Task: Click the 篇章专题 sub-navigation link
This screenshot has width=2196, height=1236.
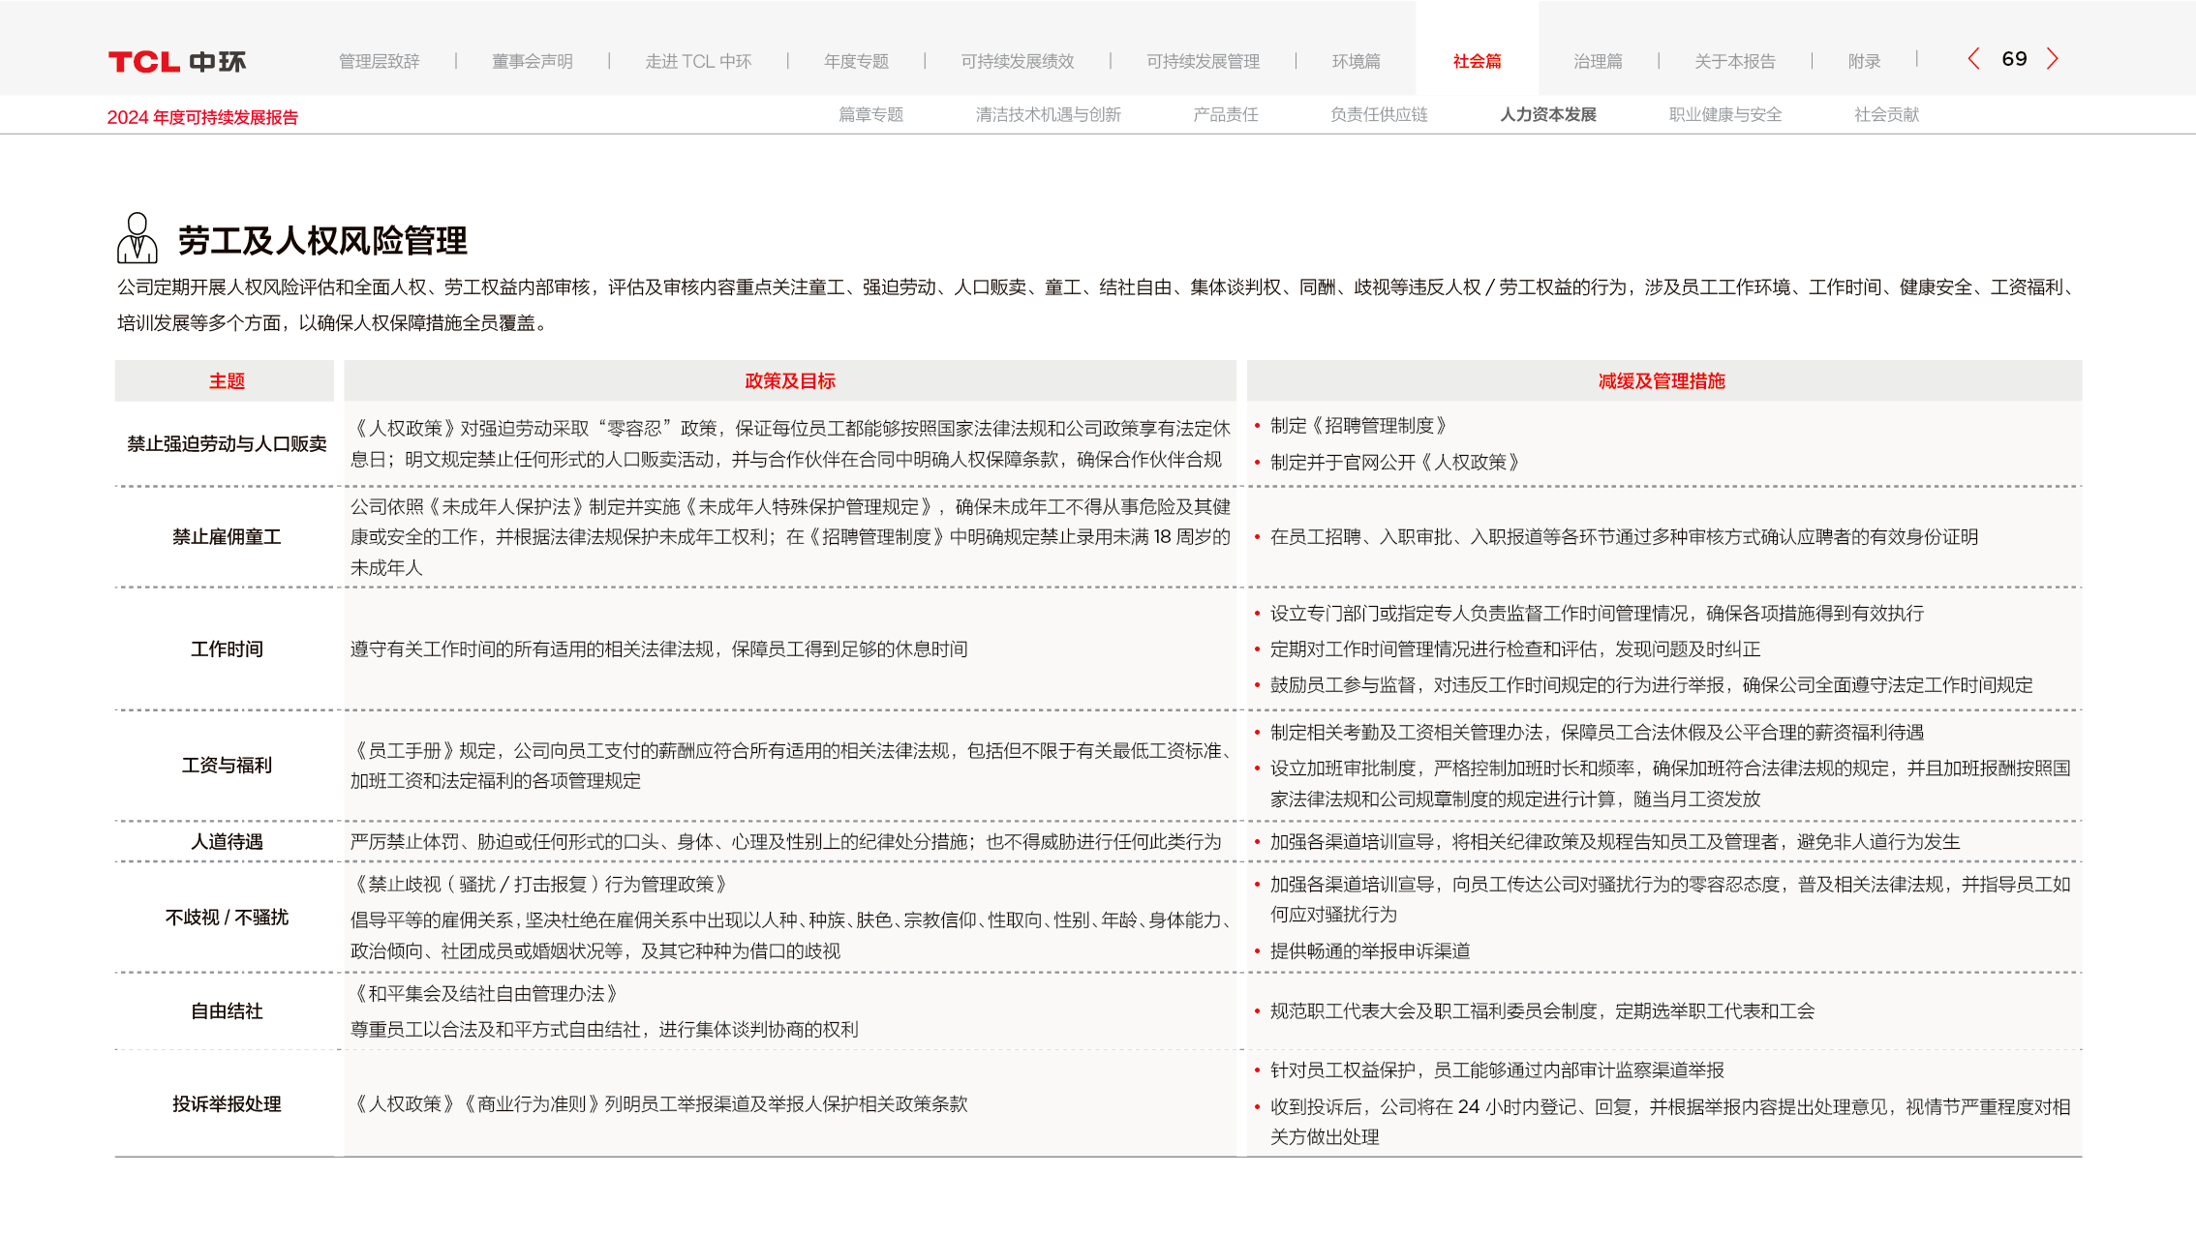Action: (870, 115)
